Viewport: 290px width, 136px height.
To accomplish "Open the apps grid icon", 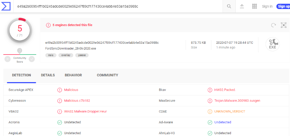I will pyautogui.click(x=255, y=6).
